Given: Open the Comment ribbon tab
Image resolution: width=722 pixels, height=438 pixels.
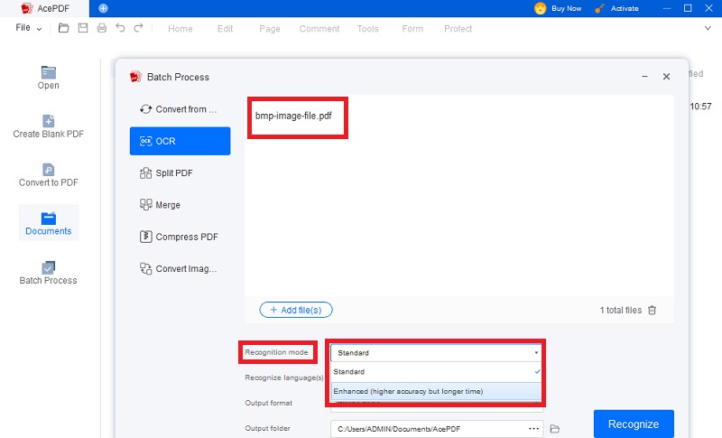Looking at the screenshot, I should coord(319,29).
